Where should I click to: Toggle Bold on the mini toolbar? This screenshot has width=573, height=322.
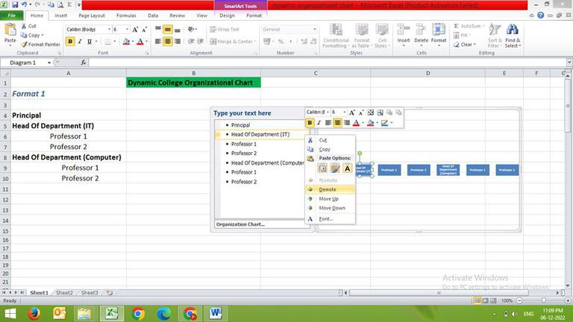coord(310,123)
